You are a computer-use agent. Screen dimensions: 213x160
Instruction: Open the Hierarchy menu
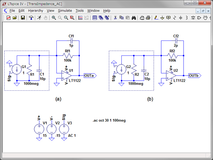click(x=35, y=11)
